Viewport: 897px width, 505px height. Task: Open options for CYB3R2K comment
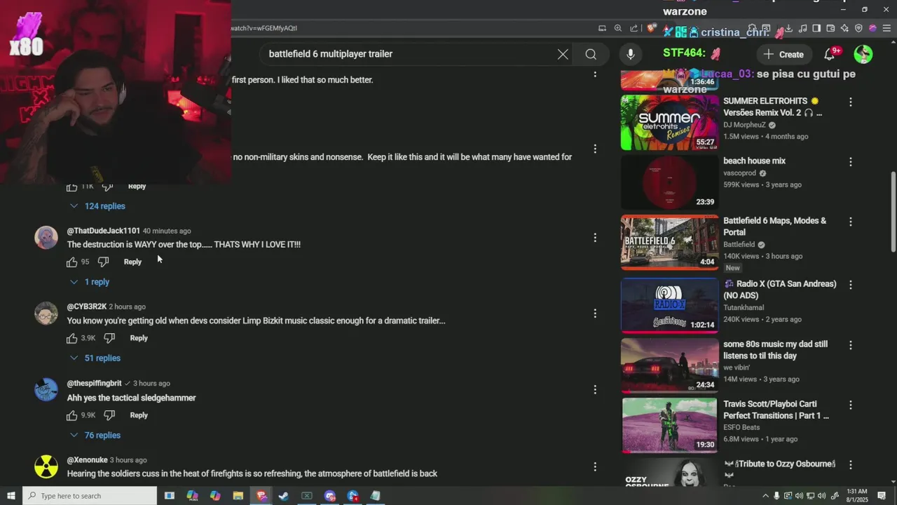595,314
